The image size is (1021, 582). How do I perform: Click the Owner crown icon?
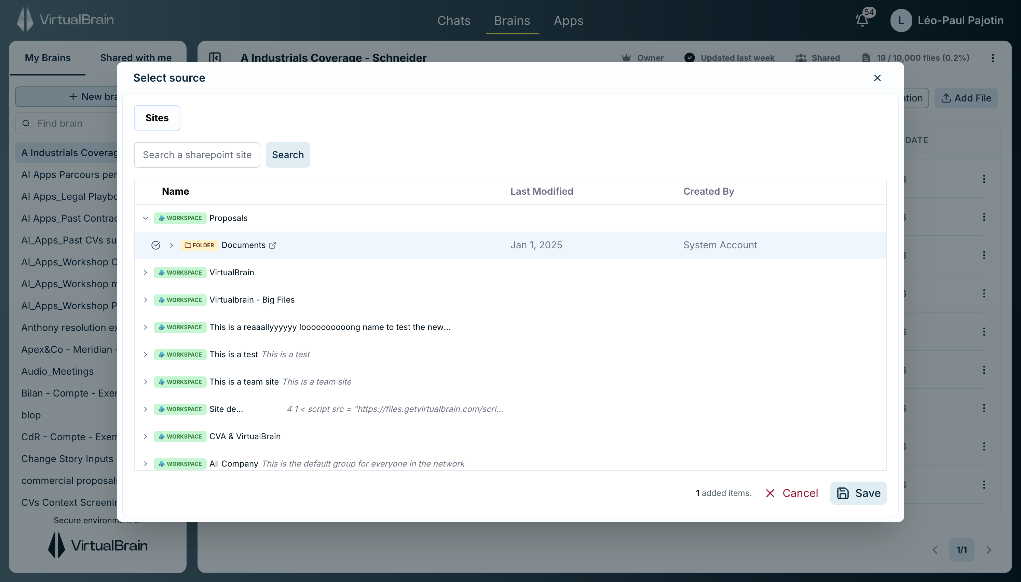(x=626, y=58)
